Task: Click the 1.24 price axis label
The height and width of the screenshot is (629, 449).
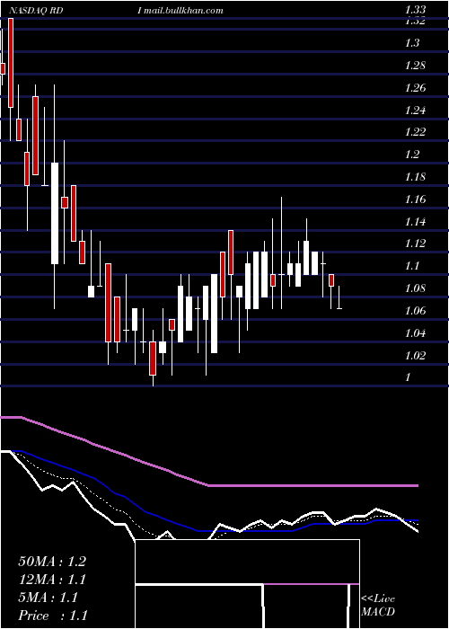Action: pos(415,110)
